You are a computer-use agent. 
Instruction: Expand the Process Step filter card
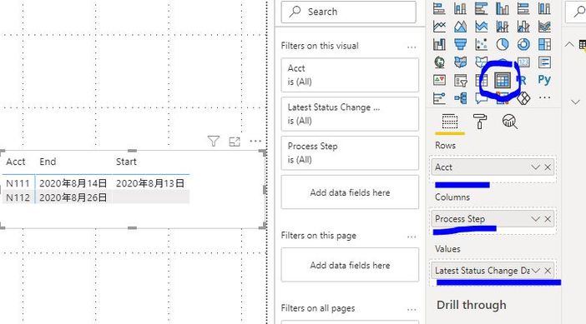(x=350, y=153)
